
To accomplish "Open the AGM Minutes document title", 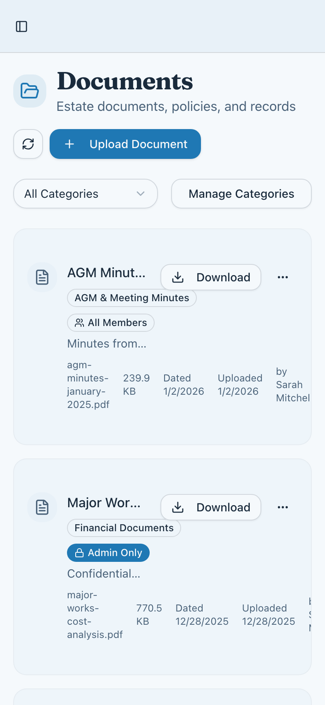I will pyautogui.click(x=106, y=273).
